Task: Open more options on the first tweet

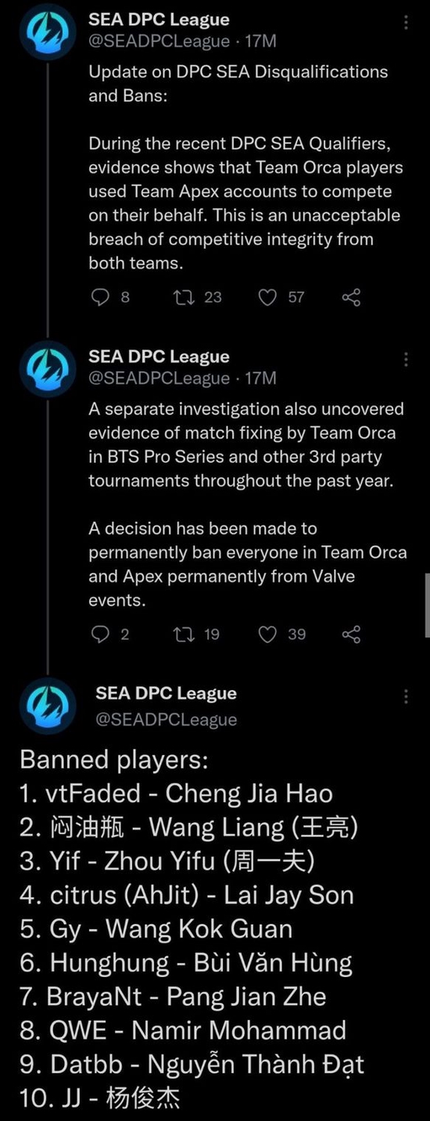Action: tap(406, 22)
